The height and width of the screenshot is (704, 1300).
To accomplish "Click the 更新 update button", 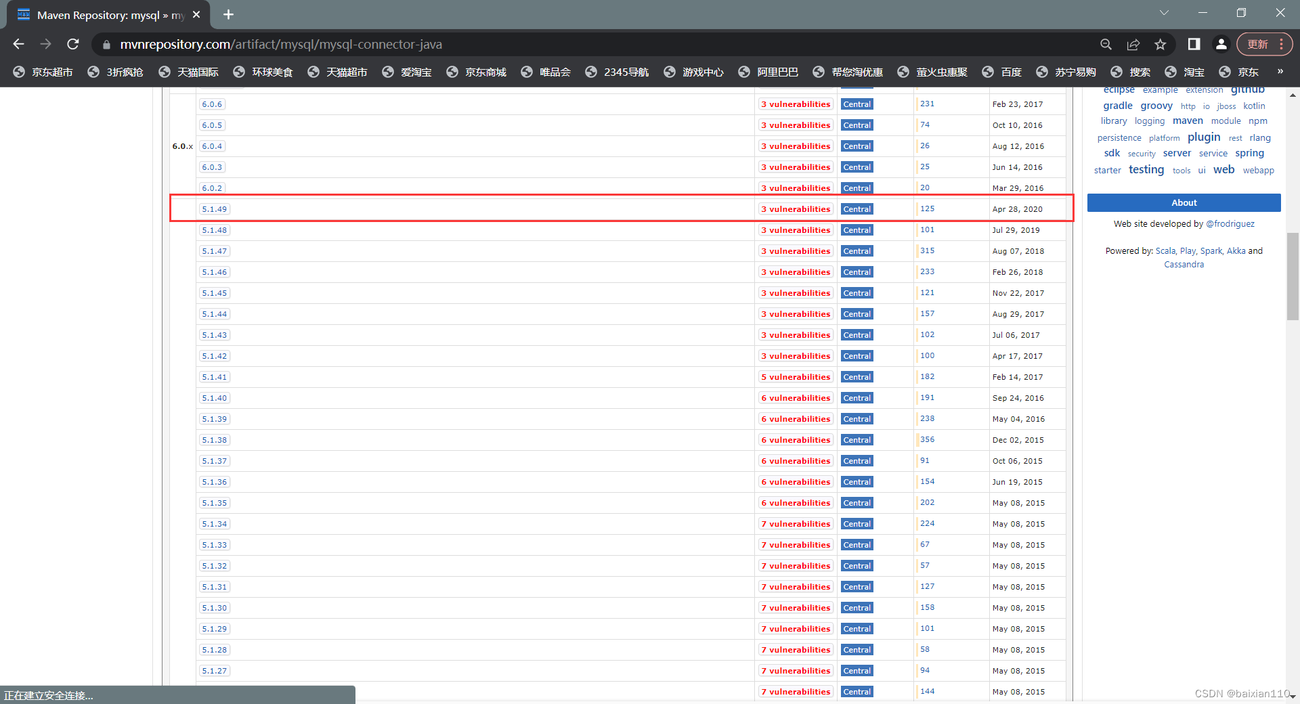I will click(1258, 44).
